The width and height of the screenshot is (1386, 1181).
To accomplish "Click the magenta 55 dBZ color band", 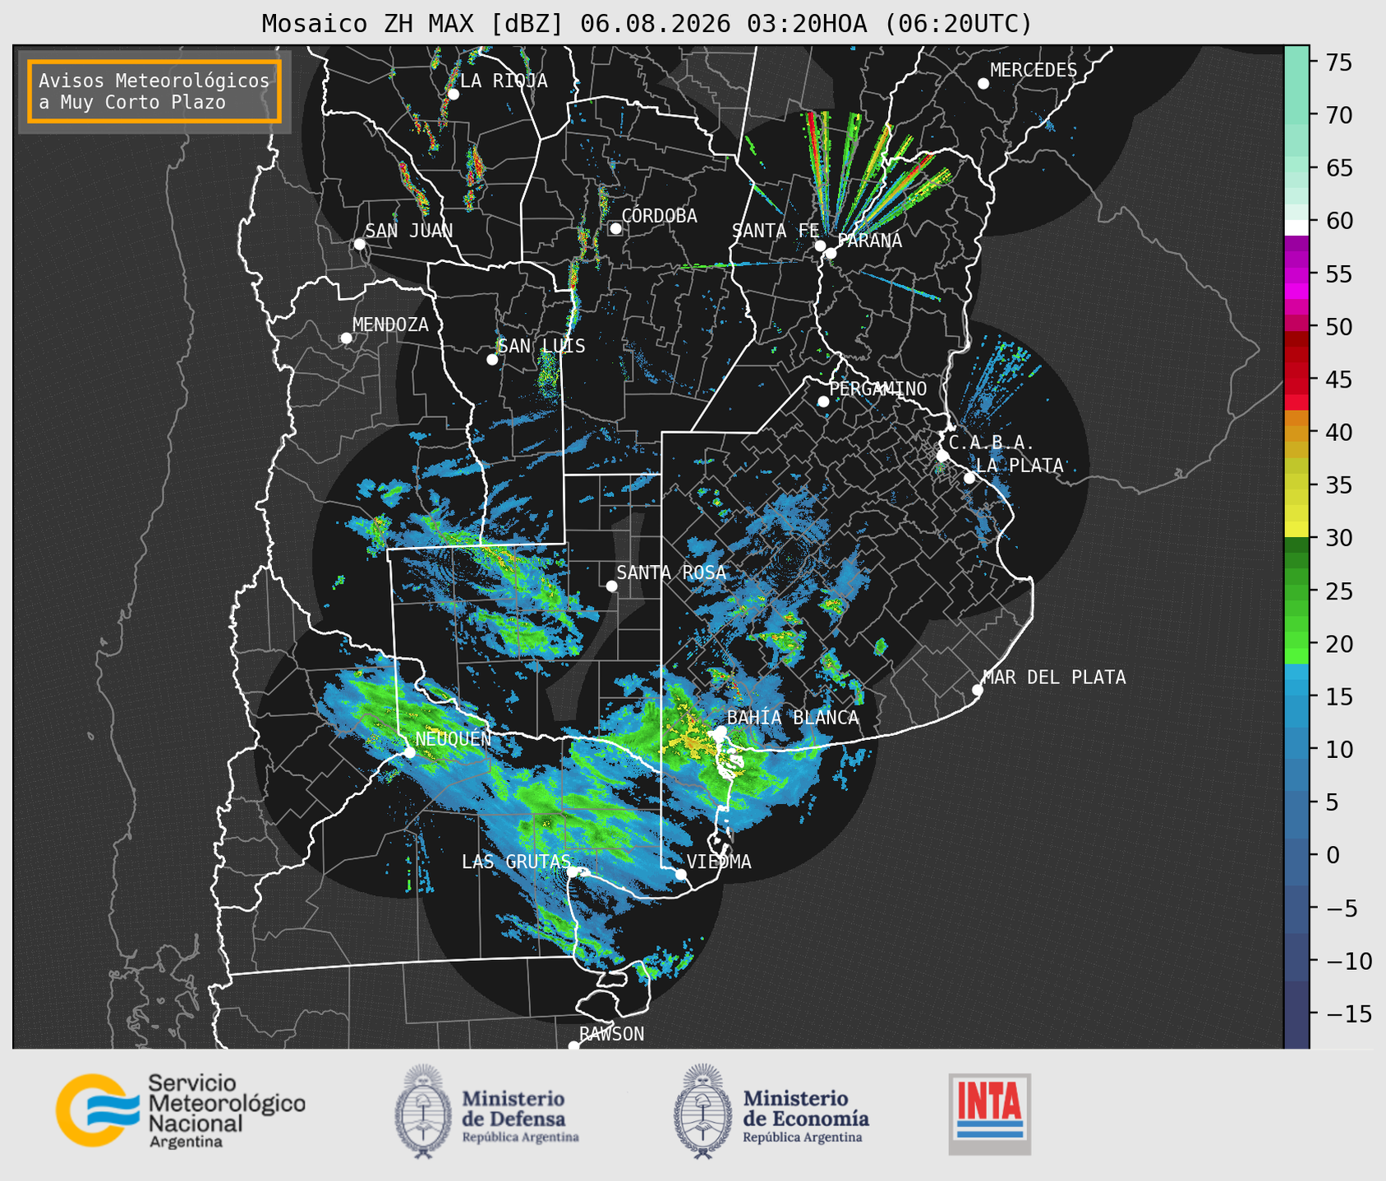I will 1296,273.
